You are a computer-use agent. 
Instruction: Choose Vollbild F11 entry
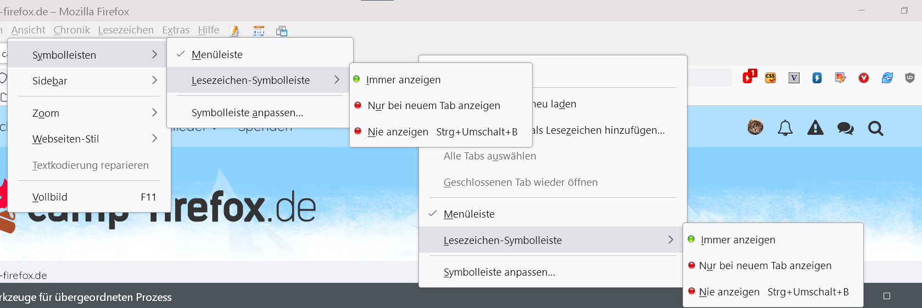coord(90,197)
